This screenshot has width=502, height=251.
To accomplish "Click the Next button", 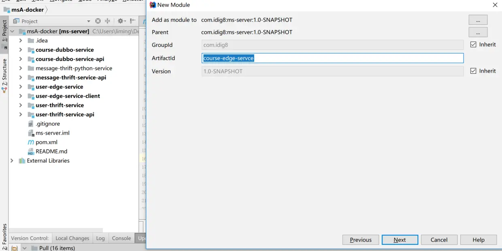I will point(400,240).
